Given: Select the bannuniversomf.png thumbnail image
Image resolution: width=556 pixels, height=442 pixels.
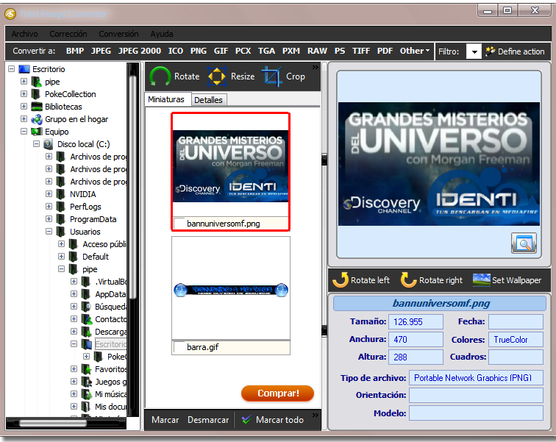Looking at the screenshot, I should pyautogui.click(x=230, y=166).
